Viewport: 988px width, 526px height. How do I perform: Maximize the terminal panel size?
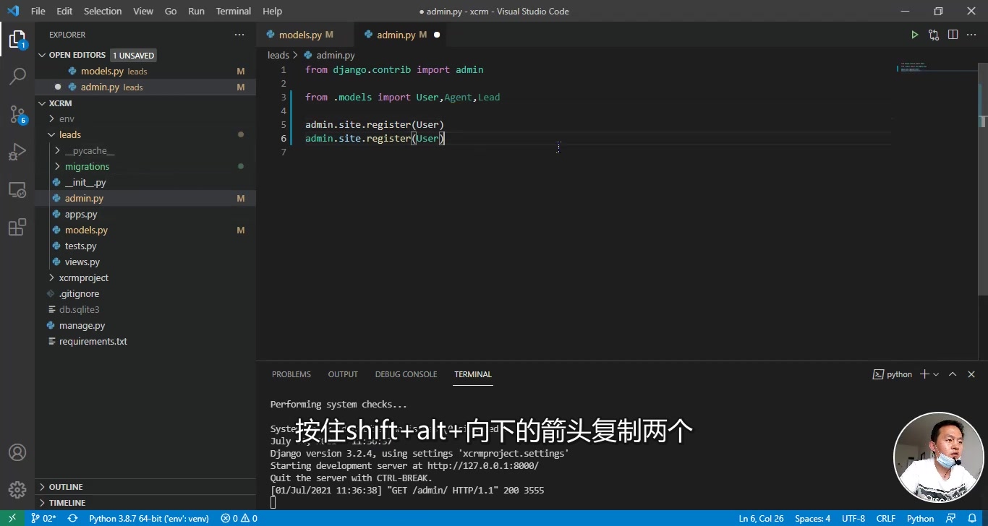pos(953,374)
